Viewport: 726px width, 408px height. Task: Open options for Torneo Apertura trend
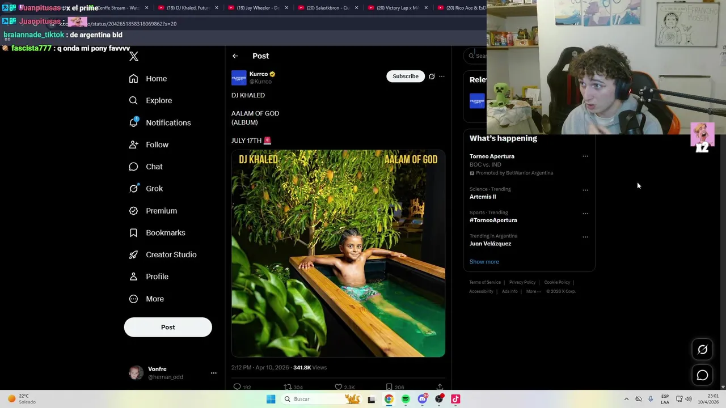click(x=585, y=156)
